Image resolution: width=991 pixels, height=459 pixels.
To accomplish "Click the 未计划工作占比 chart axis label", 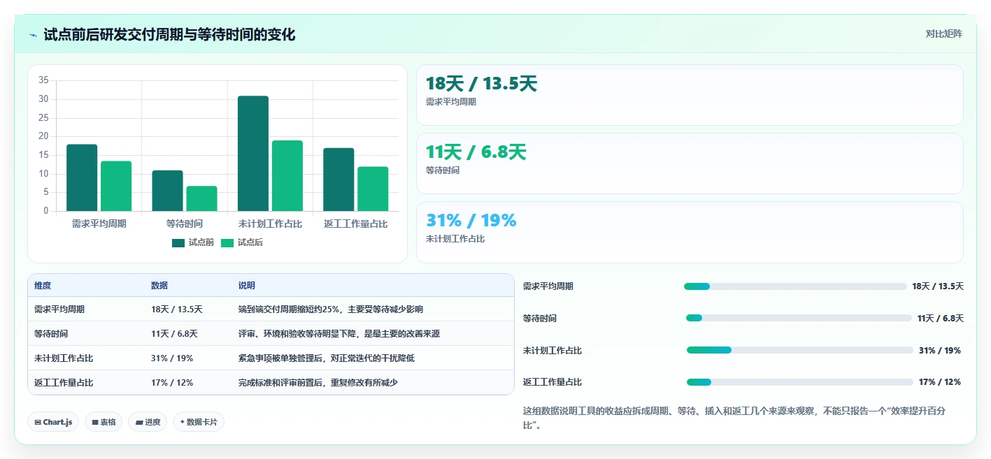I will (x=270, y=224).
